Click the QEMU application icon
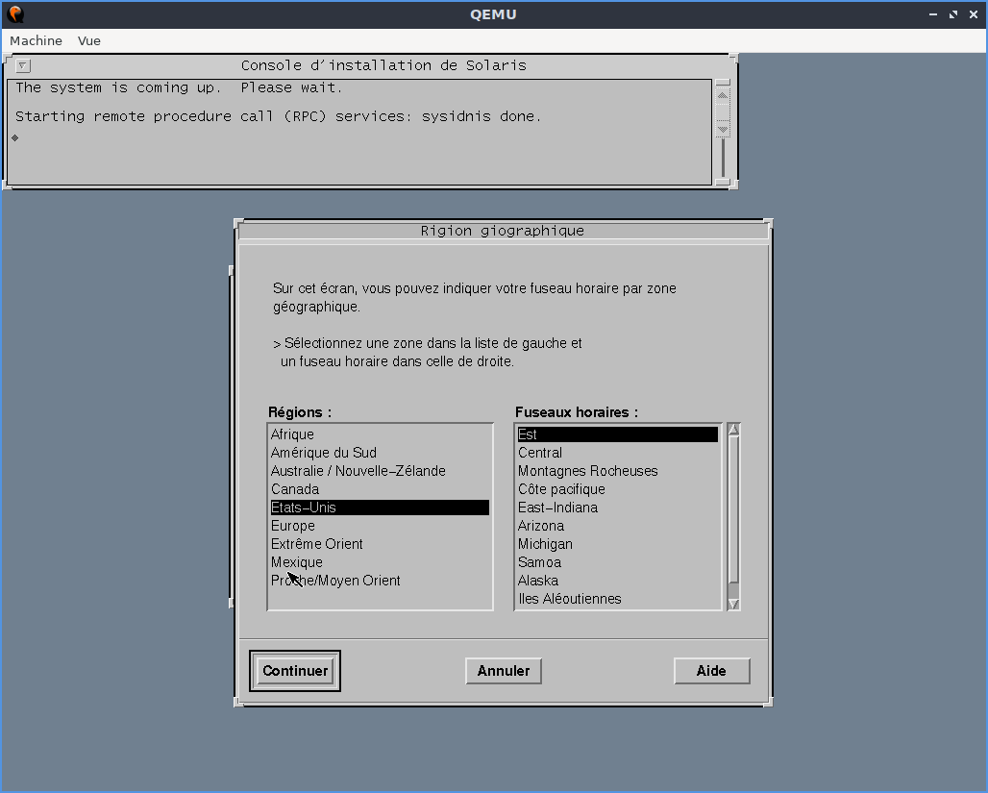The width and height of the screenshot is (988, 793). point(15,13)
